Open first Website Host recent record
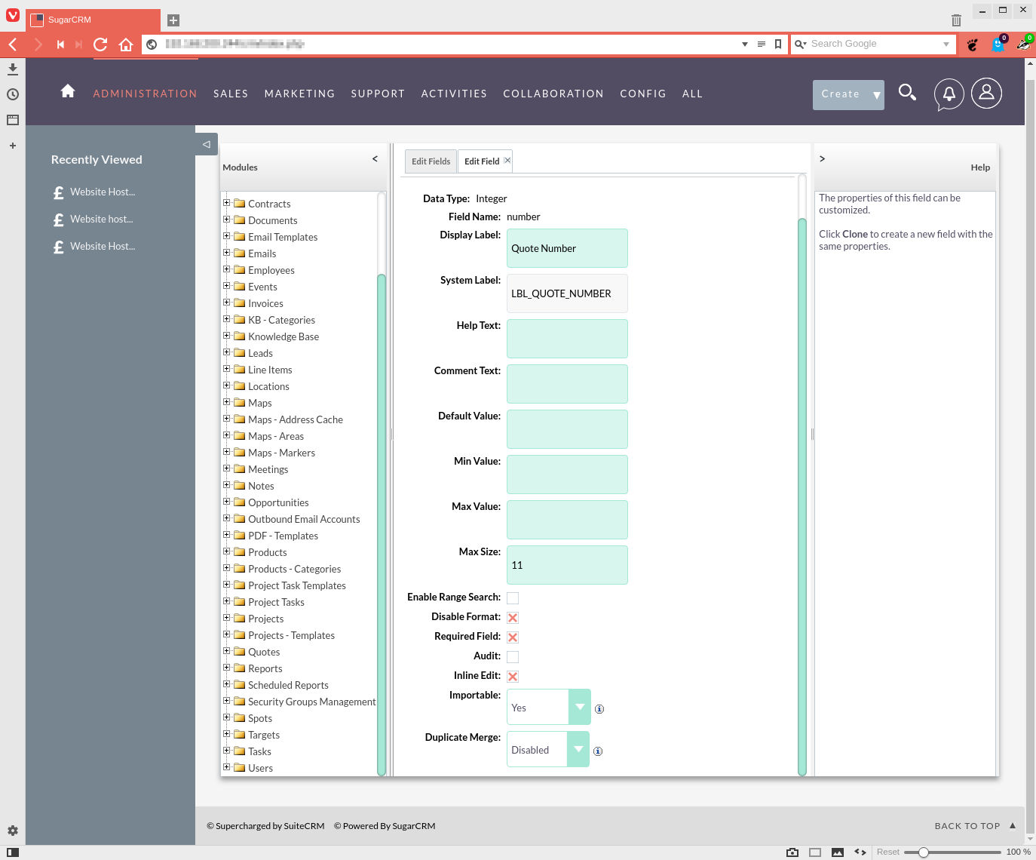 (103, 192)
